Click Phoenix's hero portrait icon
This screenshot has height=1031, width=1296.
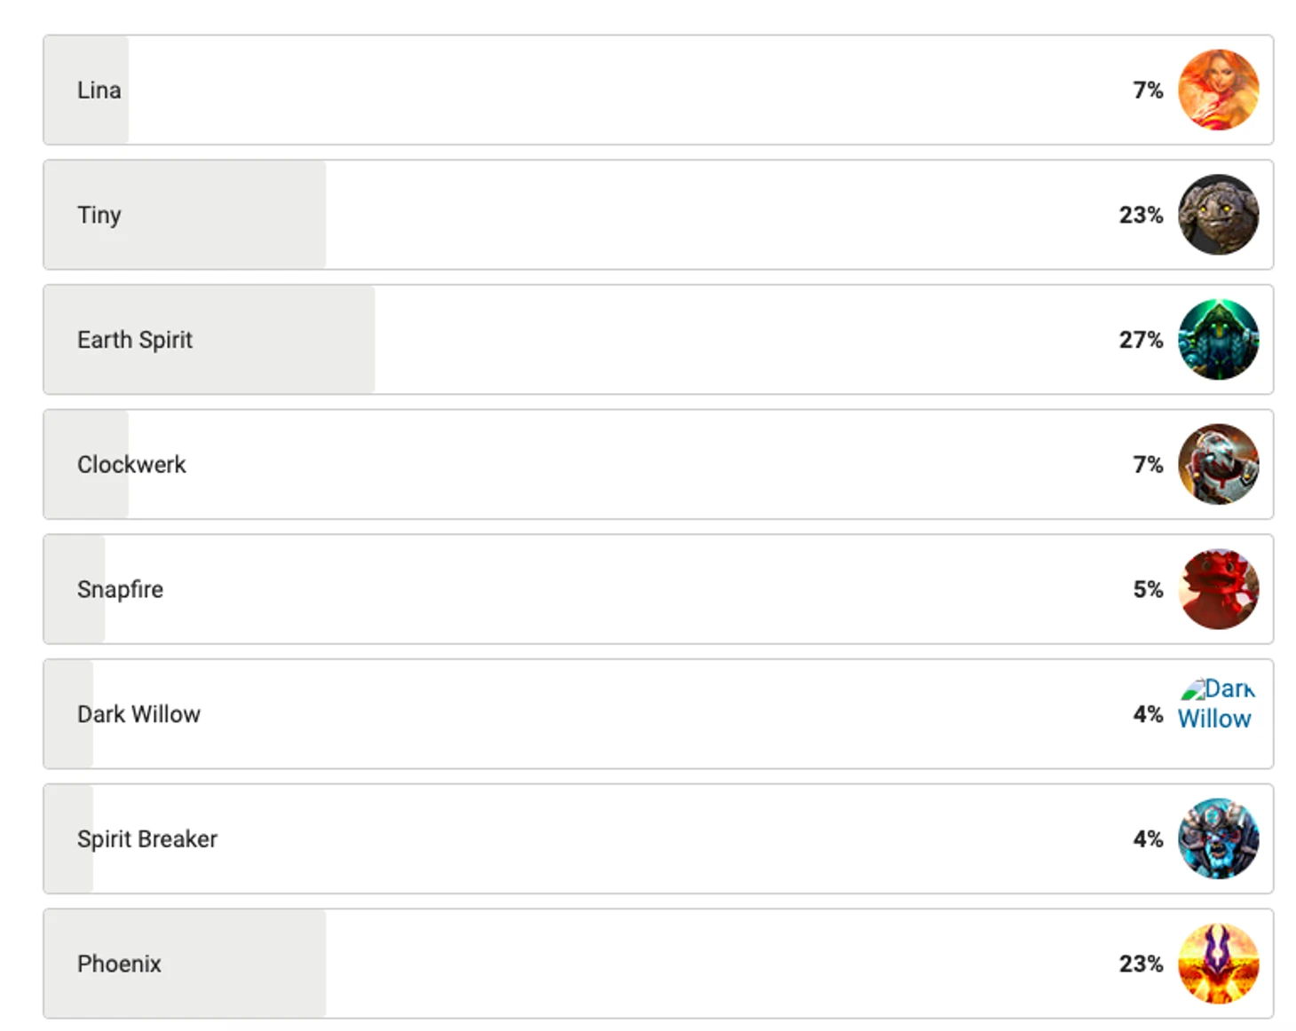pyautogui.click(x=1218, y=964)
